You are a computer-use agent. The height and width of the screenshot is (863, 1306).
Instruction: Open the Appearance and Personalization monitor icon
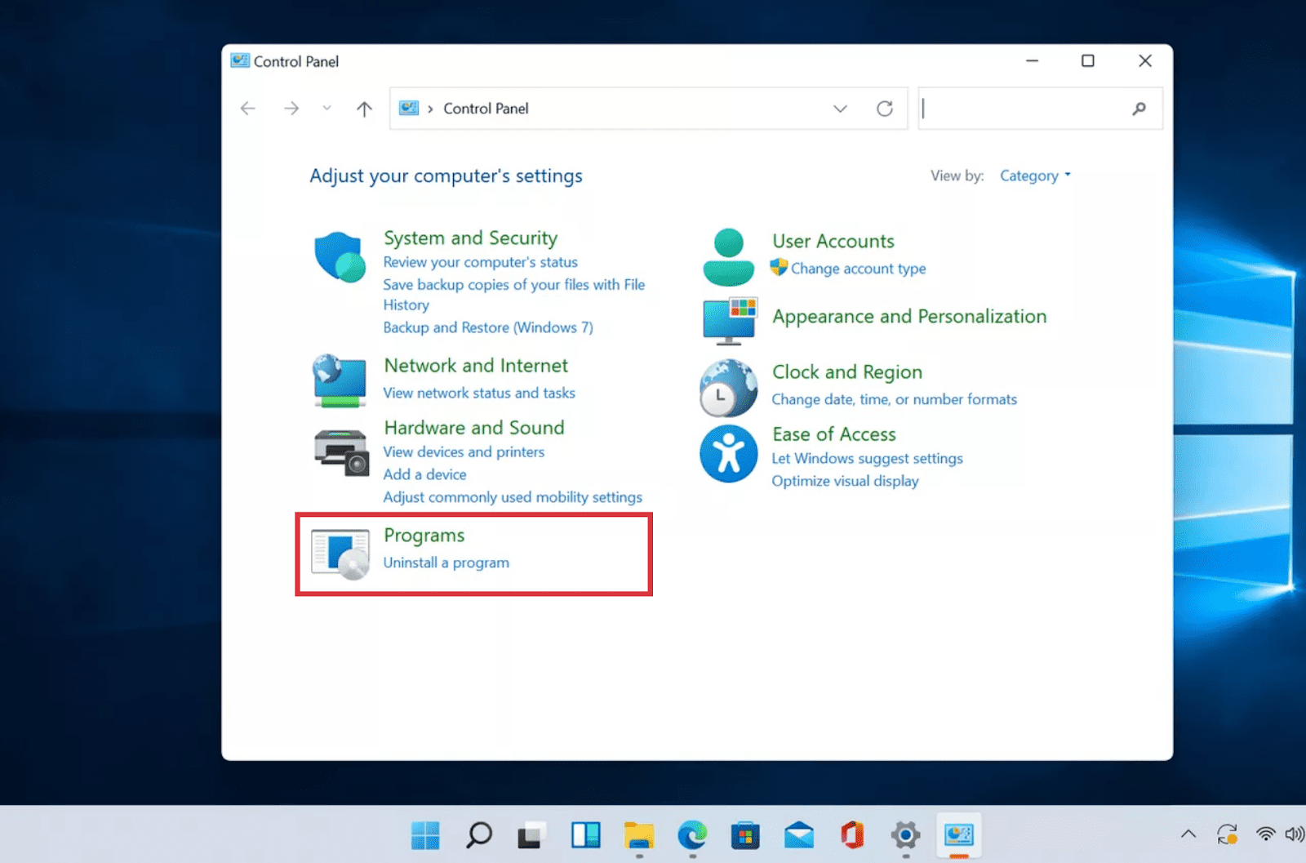729,320
